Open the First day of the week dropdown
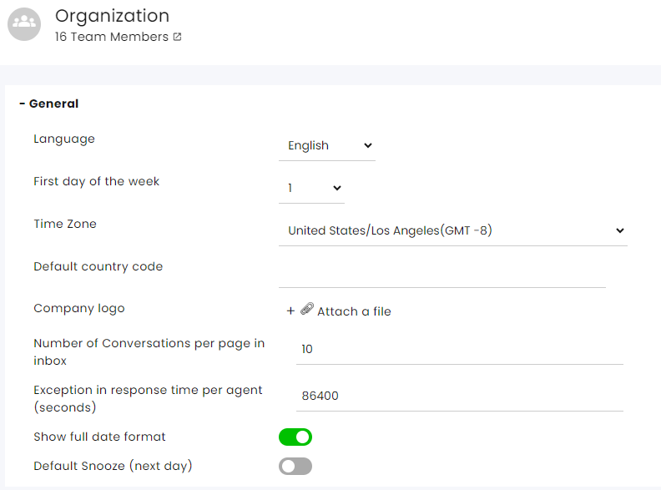 pyautogui.click(x=312, y=189)
